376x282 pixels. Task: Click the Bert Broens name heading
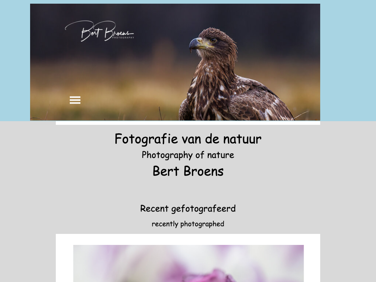(188, 171)
